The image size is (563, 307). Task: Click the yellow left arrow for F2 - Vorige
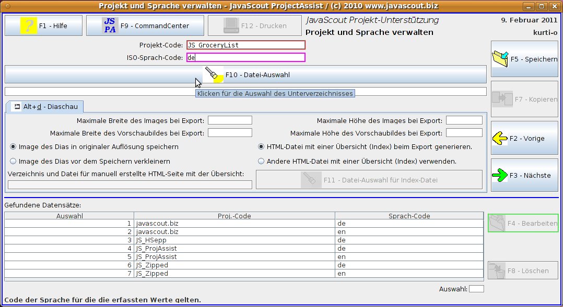[x=500, y=139]
